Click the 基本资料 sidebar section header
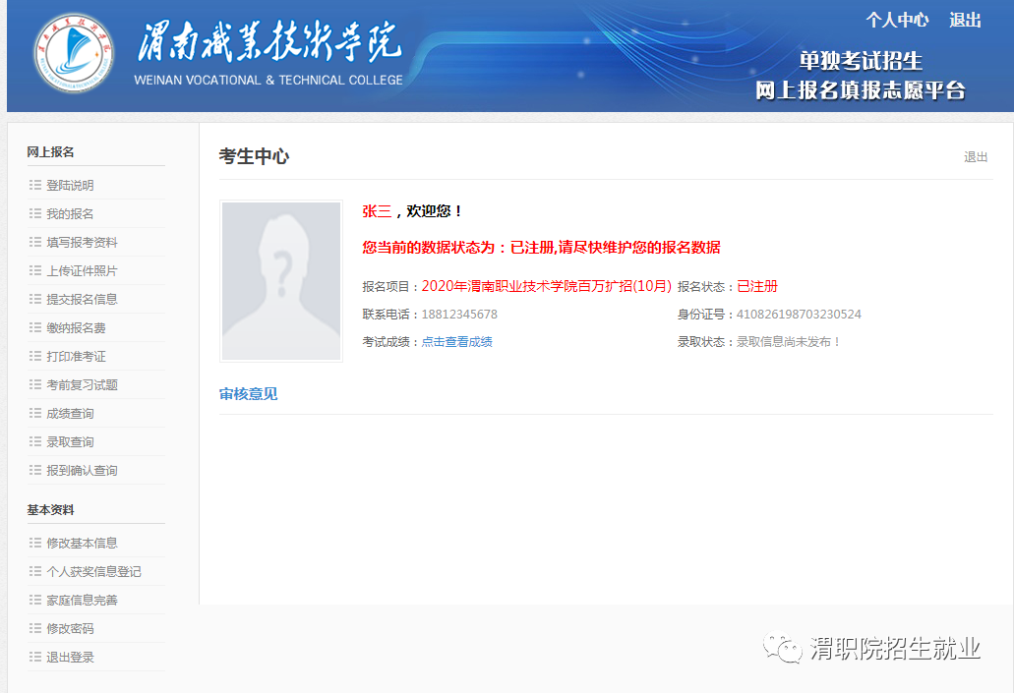1014x693 pixels. 50,509
